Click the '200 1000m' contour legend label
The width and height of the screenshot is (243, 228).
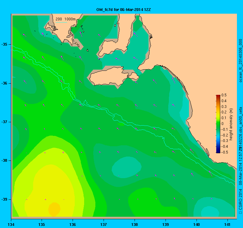(x=66, y=19)
